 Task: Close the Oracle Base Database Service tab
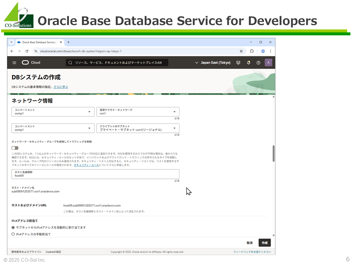61,42
